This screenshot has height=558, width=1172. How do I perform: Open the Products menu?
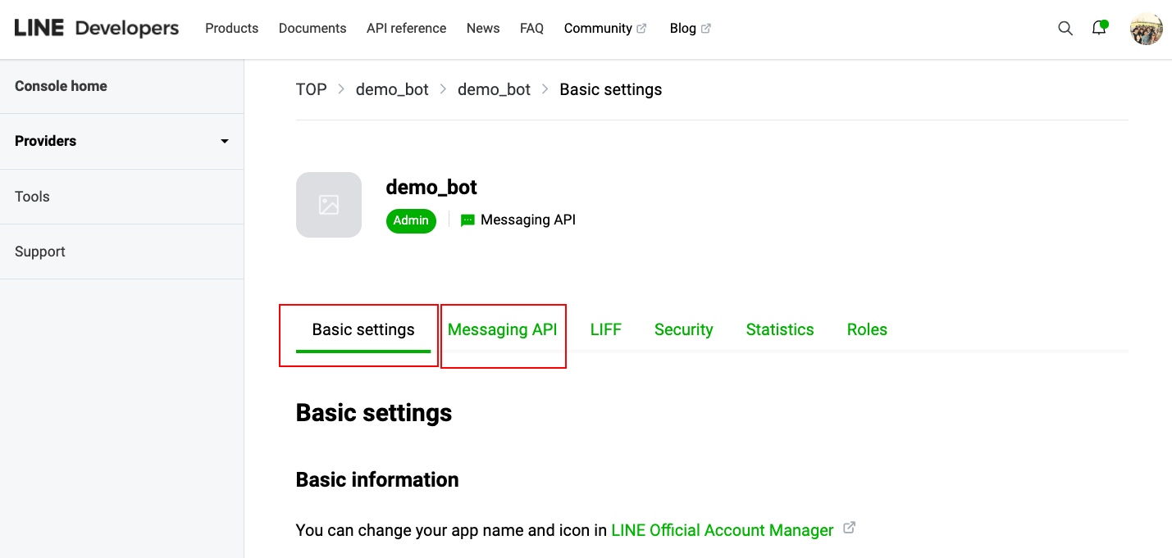coord(231,29)
